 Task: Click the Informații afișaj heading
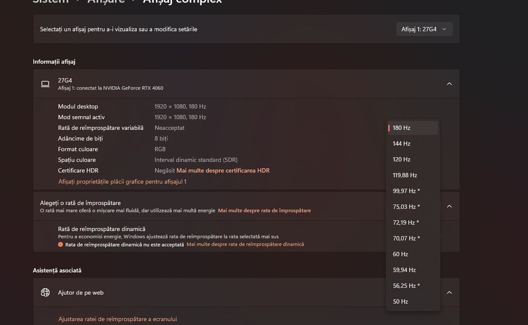[x=54, y=62]
